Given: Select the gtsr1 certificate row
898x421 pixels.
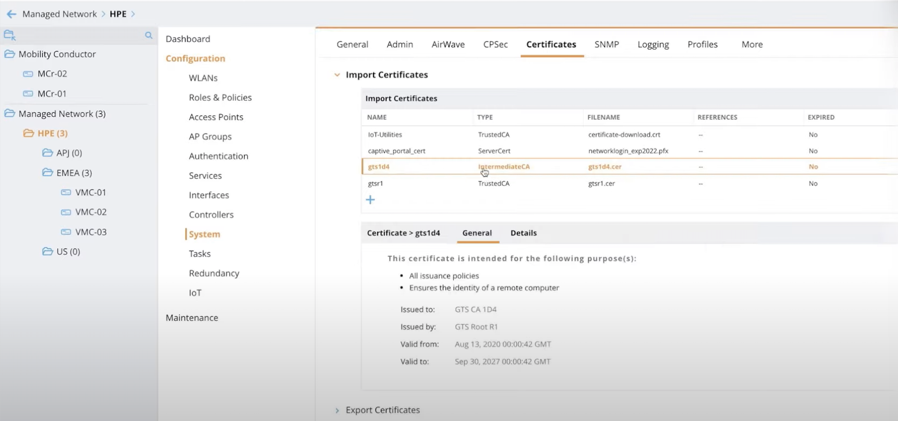Looking at the screenshot, I should [x=629, y=184].
